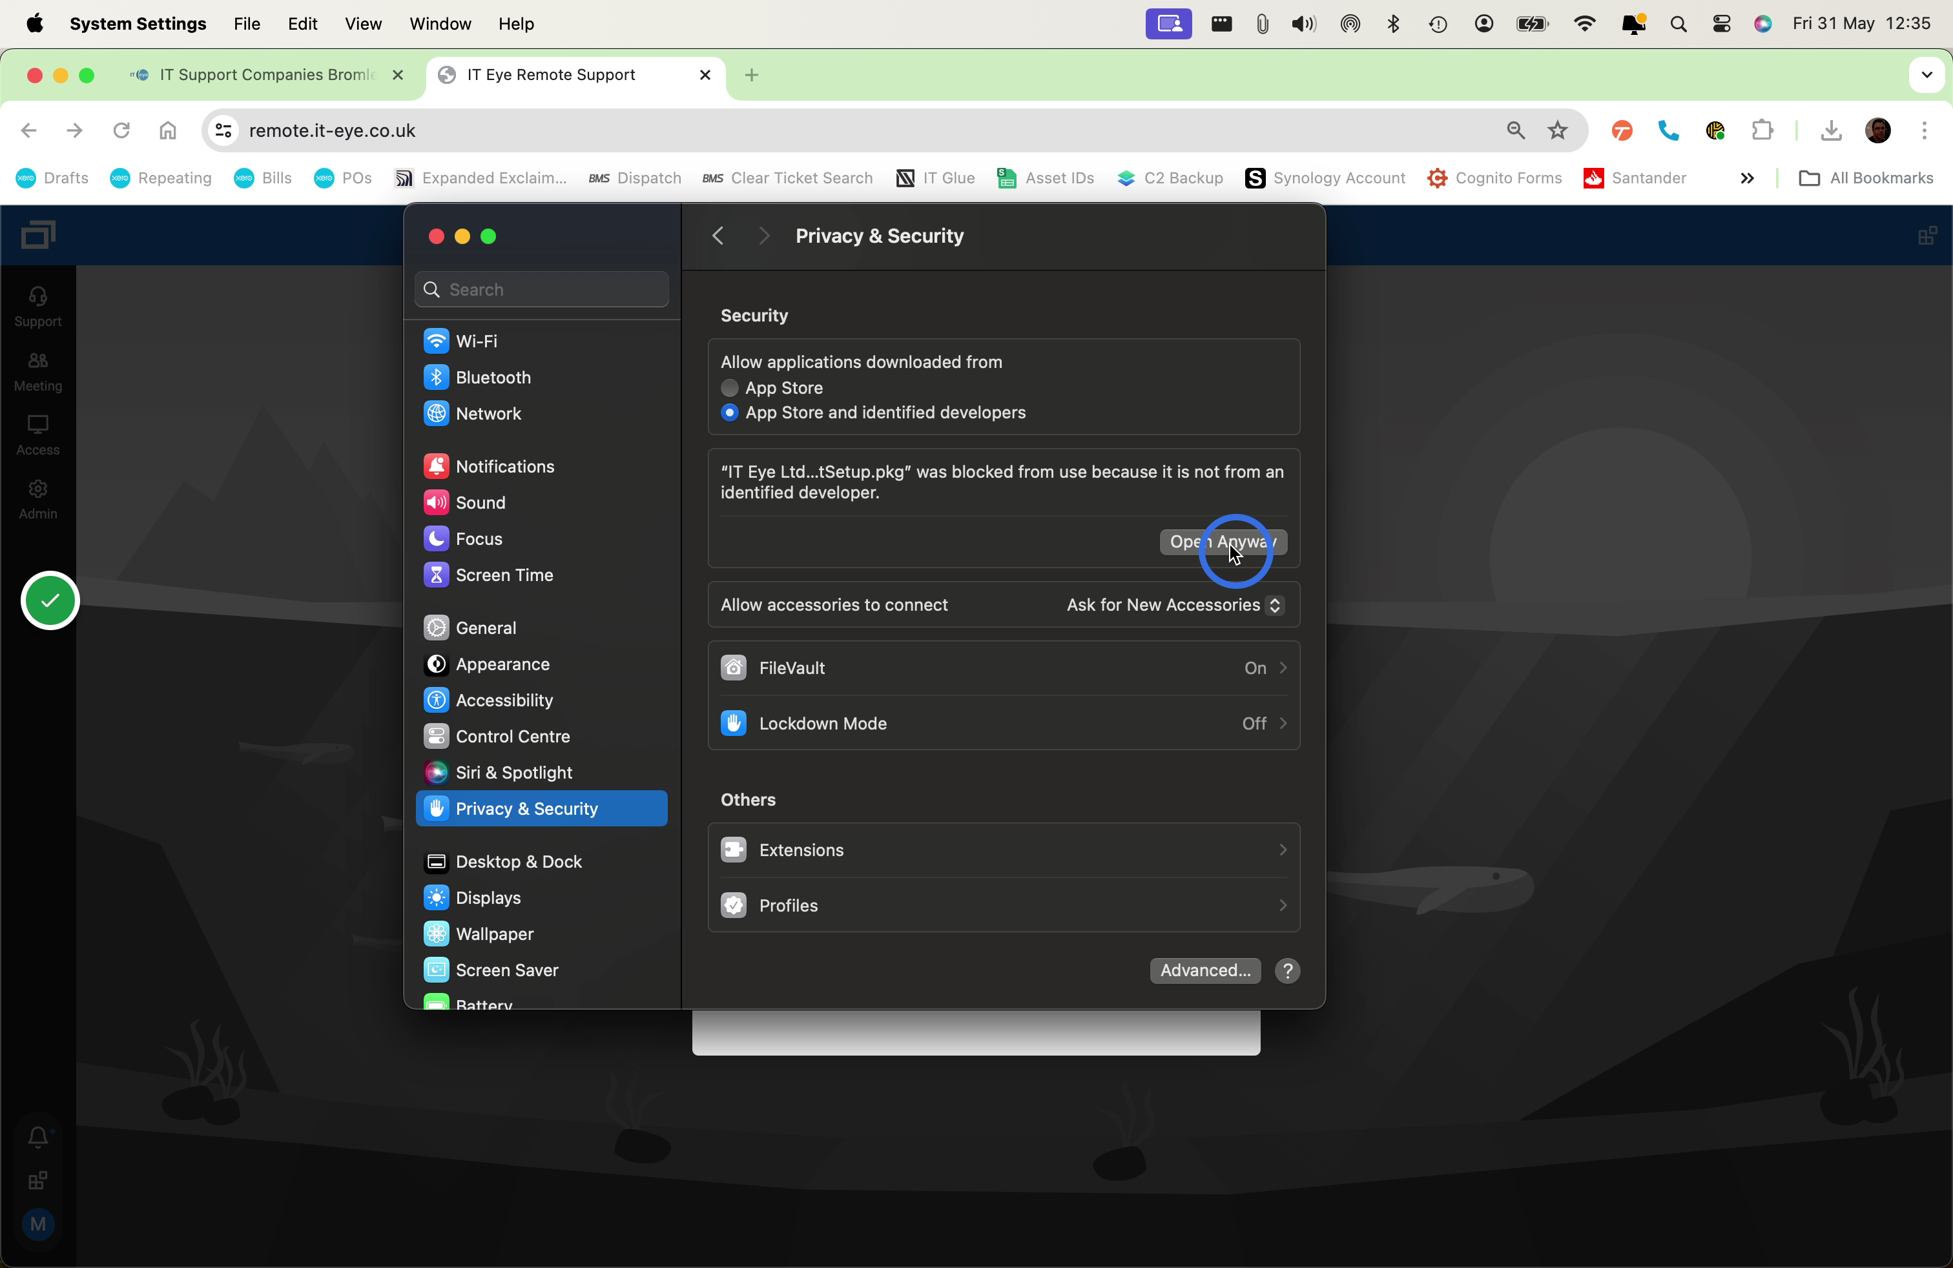Open the Notifications settings pane
The image size is (1953, 1268).
pyautogui.click(x=541, y=466)
